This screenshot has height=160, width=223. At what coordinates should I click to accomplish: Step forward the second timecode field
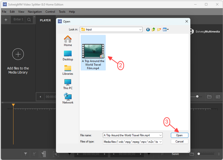(x=141, y=154)
